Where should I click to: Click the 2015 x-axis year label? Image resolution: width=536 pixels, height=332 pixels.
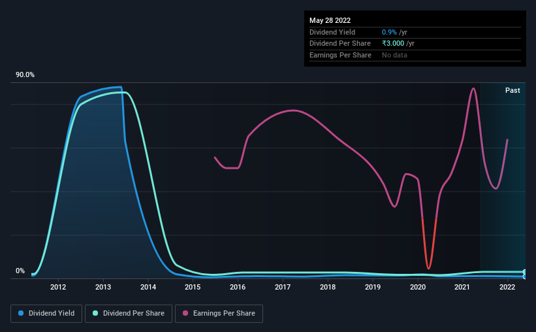click(x=193, y=287)
